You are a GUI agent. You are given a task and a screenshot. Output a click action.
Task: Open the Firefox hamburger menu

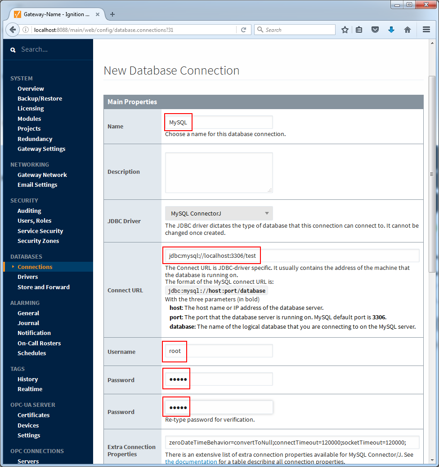point(426,29)
